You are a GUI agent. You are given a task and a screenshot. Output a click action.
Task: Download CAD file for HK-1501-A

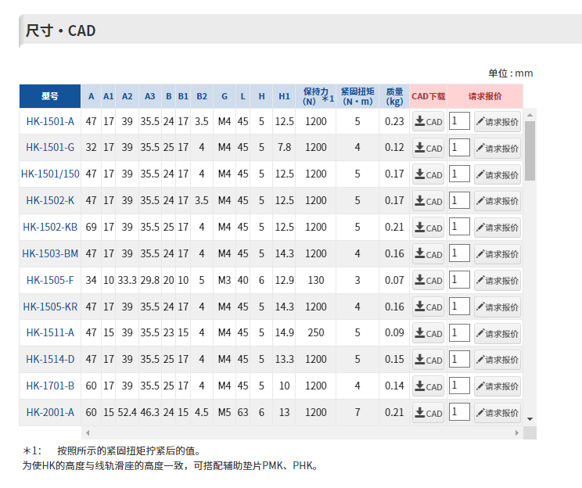428,122
